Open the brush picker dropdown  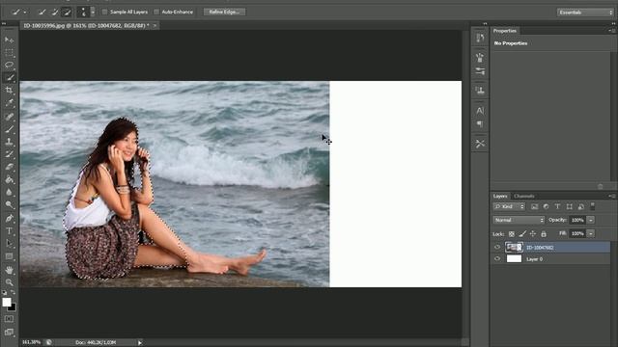tap(93, 13)
